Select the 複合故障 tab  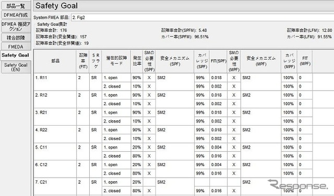coord(16,38)
